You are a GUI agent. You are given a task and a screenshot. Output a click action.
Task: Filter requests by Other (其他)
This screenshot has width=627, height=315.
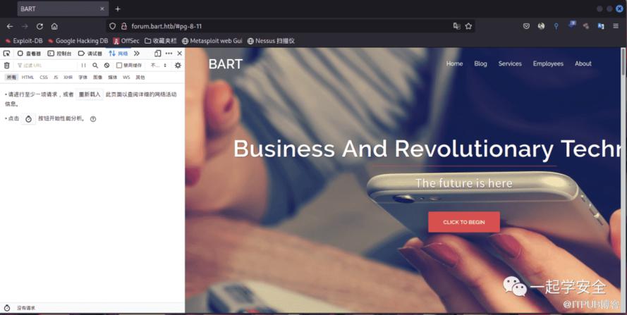140,77
